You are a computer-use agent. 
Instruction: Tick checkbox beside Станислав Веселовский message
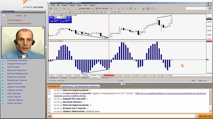point(49,93)
